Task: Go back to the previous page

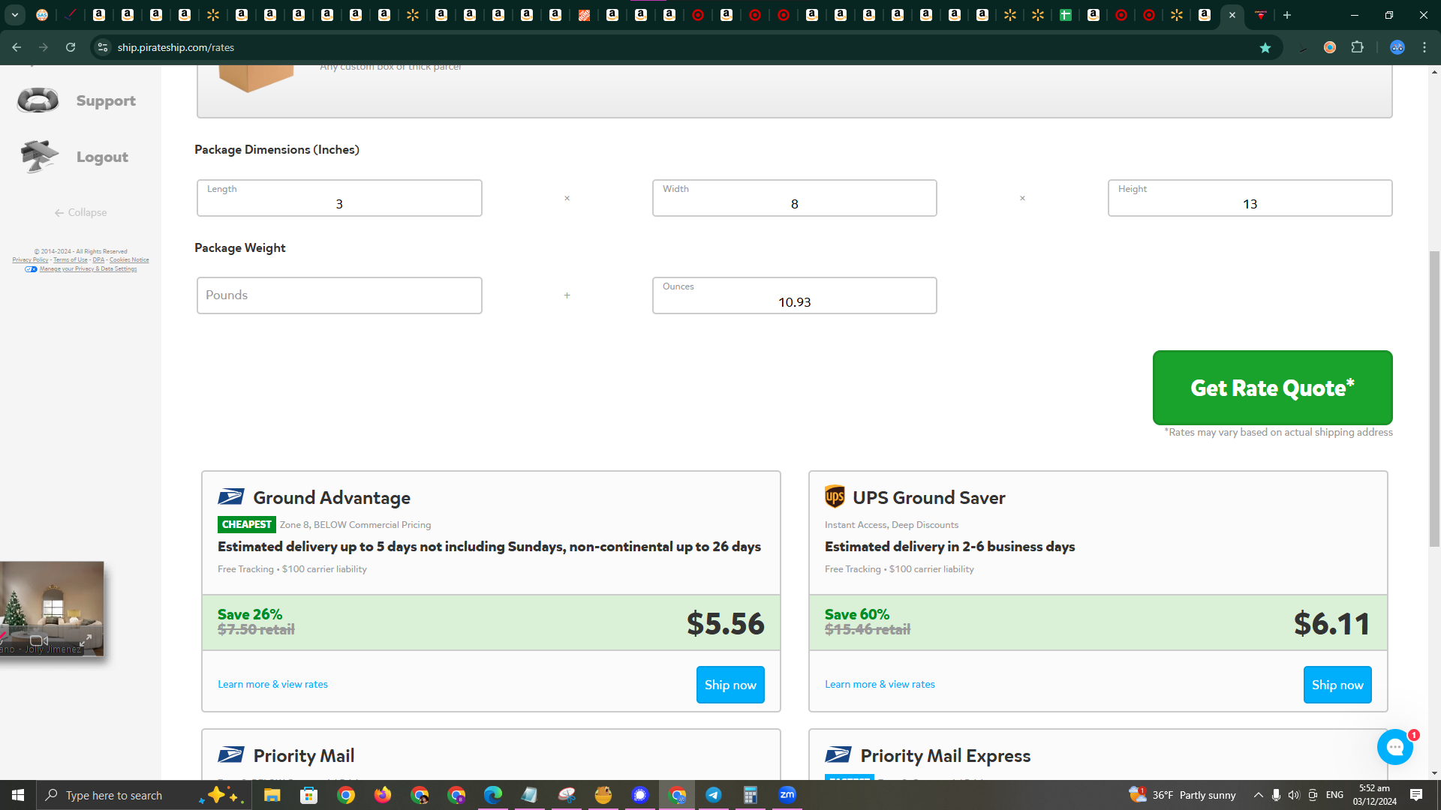Action: pyautogui.click(x=17, y=47)
